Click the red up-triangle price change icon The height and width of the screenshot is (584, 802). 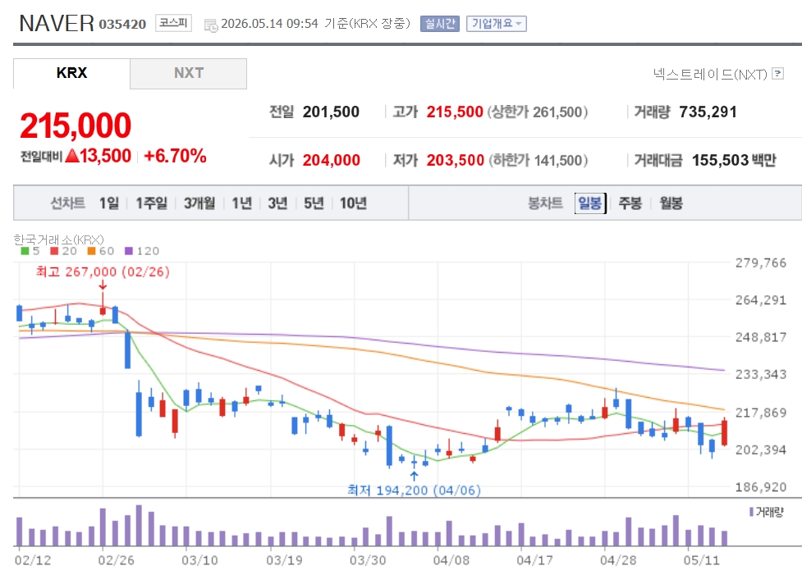pos(72,155)
